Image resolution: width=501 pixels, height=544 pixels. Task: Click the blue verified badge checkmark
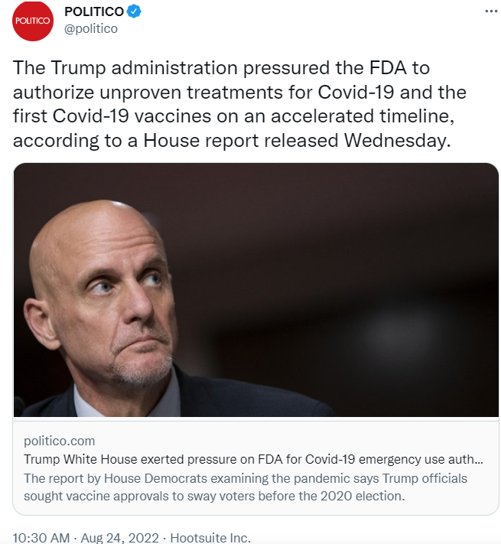[132, 13]
